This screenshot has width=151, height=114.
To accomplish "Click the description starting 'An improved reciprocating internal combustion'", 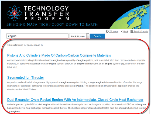I will pyautogui.click(x=76, y=64).
